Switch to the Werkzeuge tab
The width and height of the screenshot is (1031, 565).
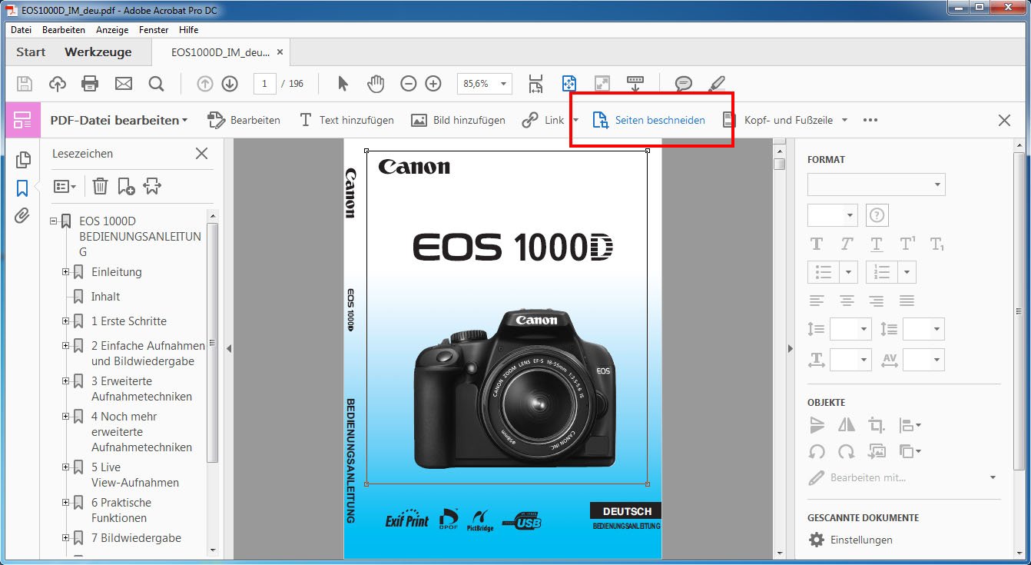98,52
